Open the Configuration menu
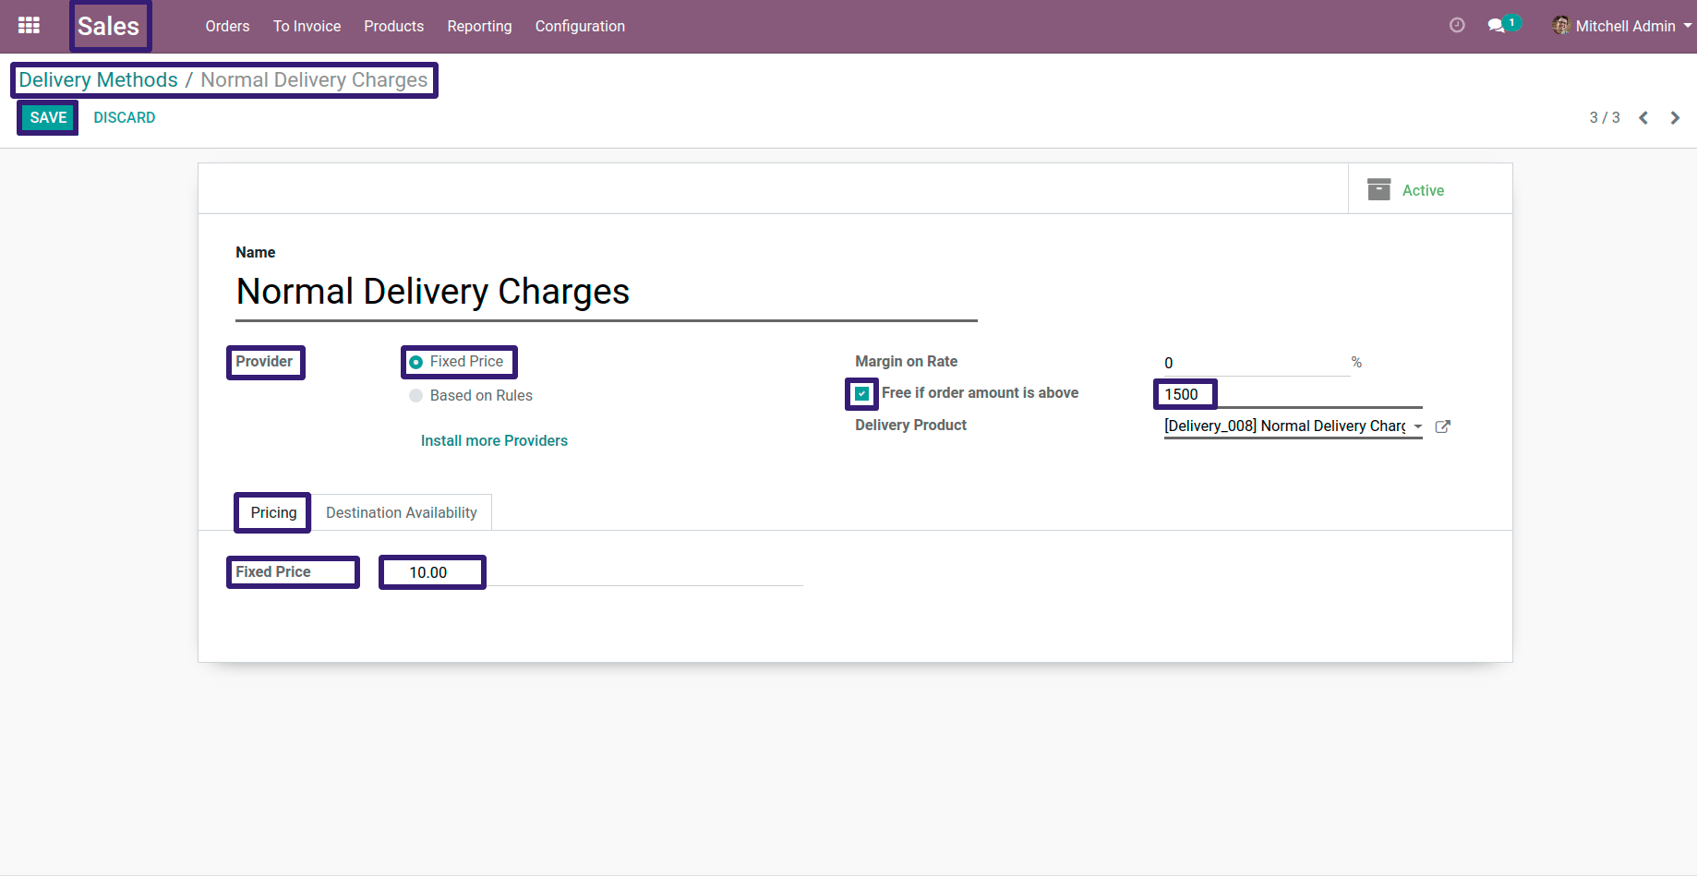 [x=580, y=26]
